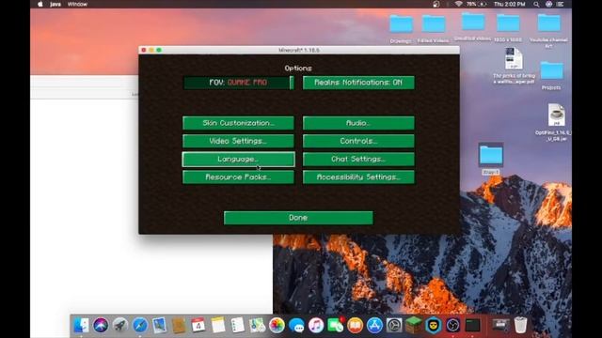Open App Store in the dock
This screenshot has height=338, width=602.
click(x=374, y=326)
